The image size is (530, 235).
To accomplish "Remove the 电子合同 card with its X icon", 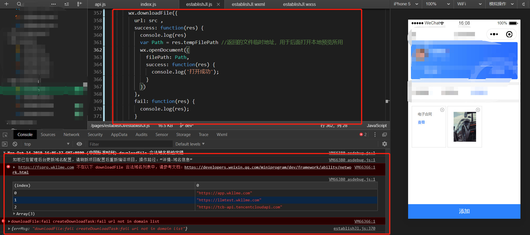I will pos(442,110).
